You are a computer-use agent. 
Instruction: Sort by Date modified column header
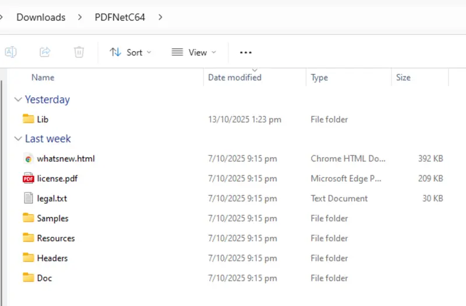(x=235, y=77)
